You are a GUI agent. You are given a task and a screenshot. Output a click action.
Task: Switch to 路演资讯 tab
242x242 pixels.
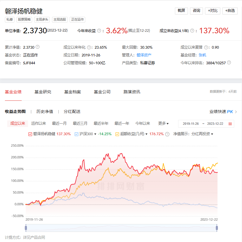[x=132, y=92]
